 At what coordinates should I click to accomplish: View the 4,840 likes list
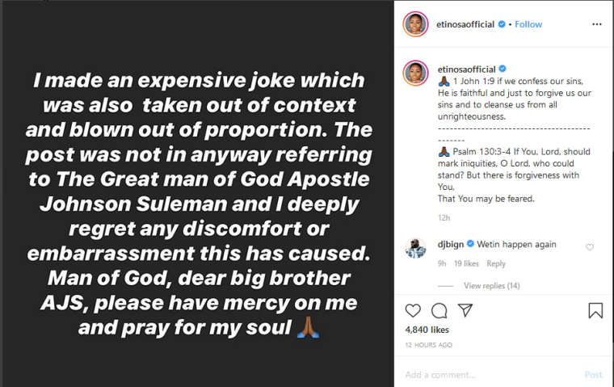point(427,330)
